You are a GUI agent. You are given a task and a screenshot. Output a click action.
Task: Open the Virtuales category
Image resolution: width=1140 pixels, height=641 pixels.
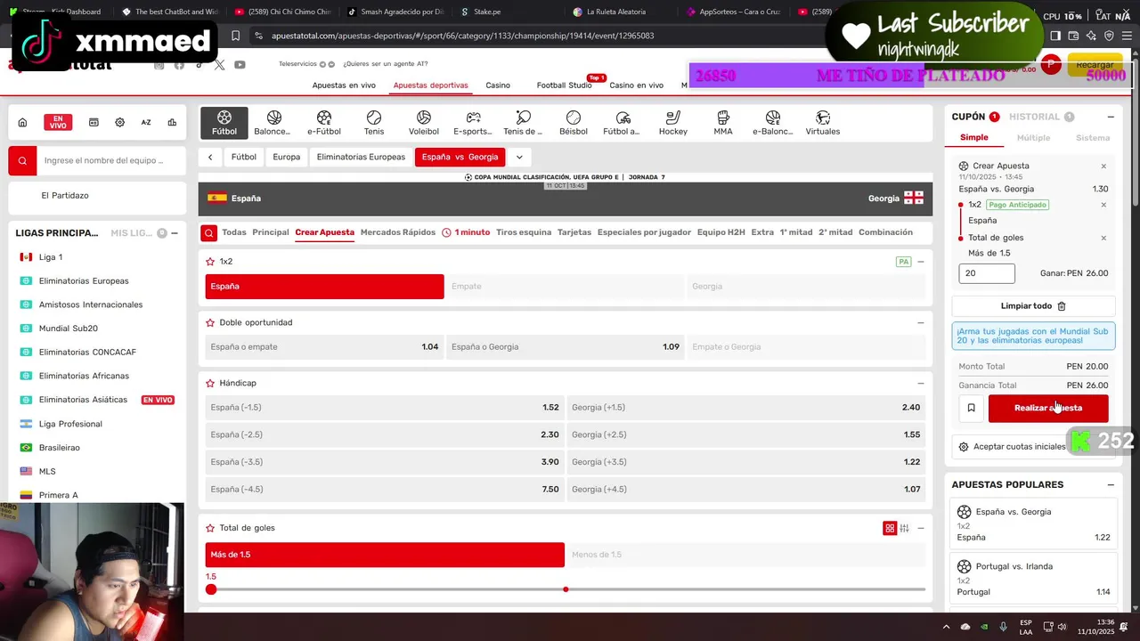tap(823, 123)
